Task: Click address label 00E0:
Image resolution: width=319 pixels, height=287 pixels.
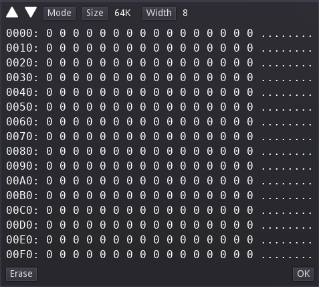Action: click(x=22, y=240)
